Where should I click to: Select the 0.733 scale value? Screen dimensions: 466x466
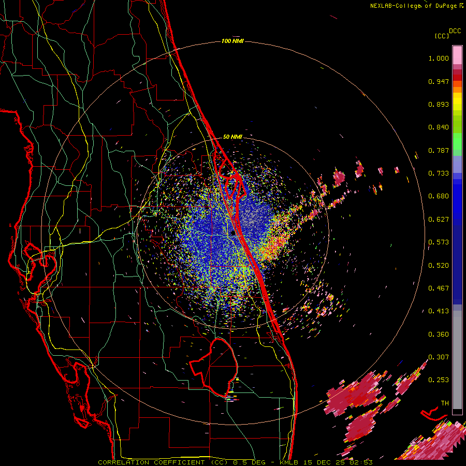(x=439, y=173)
